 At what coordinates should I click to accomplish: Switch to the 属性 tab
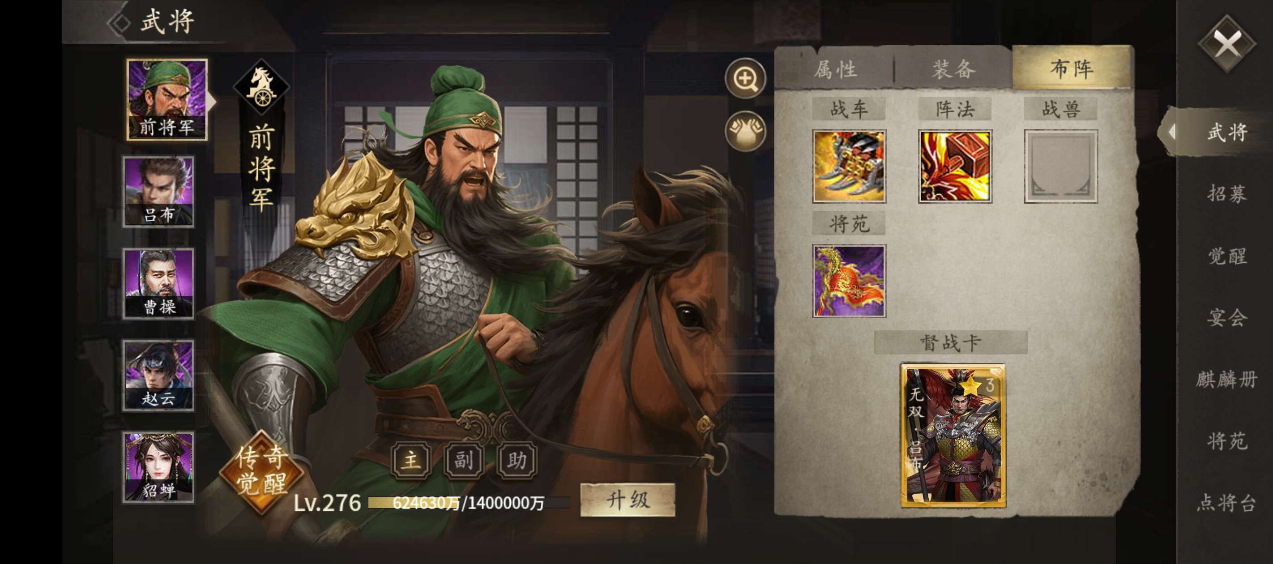[x=835, y=68]
